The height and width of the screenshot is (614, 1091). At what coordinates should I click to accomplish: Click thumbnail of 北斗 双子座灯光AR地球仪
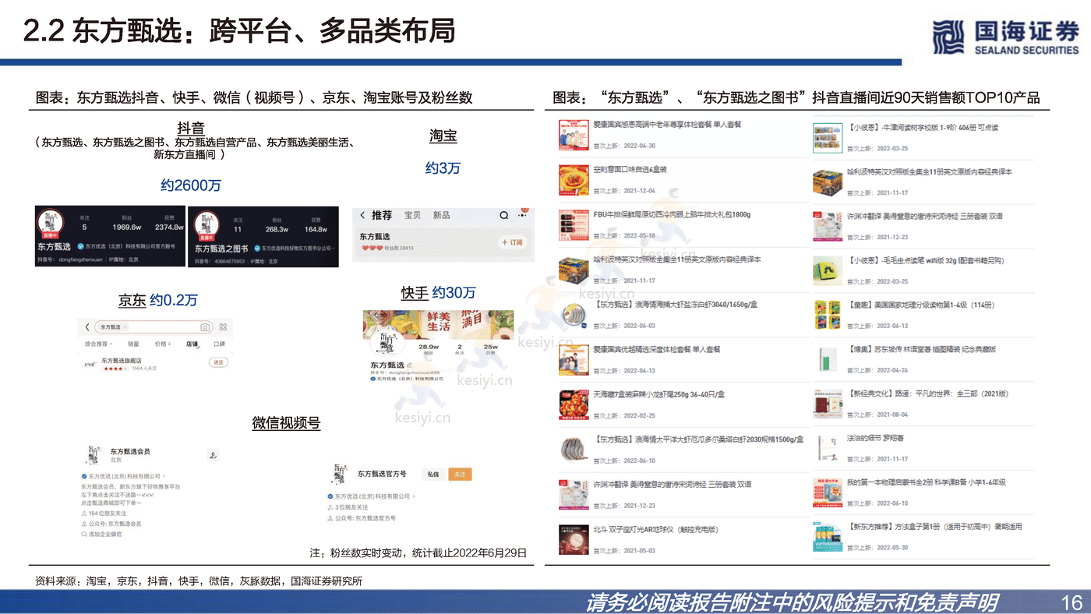pyautogui.click(x=574, y=539)
